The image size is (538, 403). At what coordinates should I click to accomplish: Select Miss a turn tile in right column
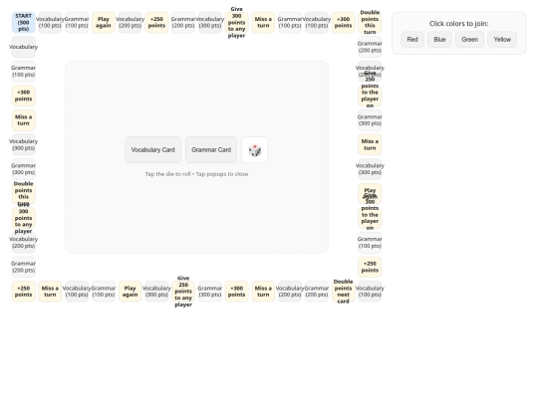[x=370, y=144]
